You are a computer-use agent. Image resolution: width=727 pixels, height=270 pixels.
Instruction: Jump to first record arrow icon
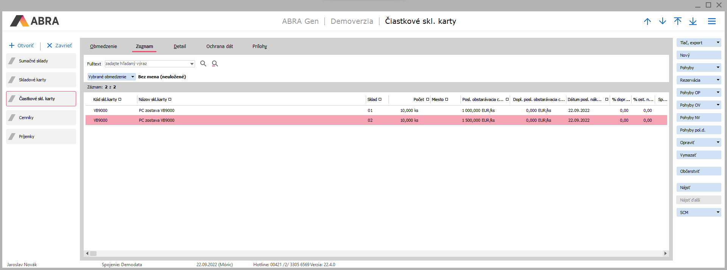tap(678, 22)
